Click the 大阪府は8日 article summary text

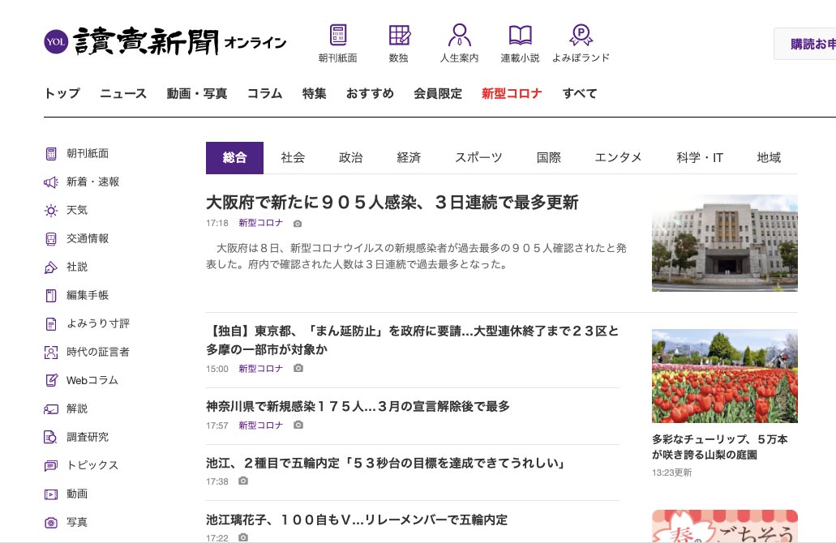click(417, 256)
